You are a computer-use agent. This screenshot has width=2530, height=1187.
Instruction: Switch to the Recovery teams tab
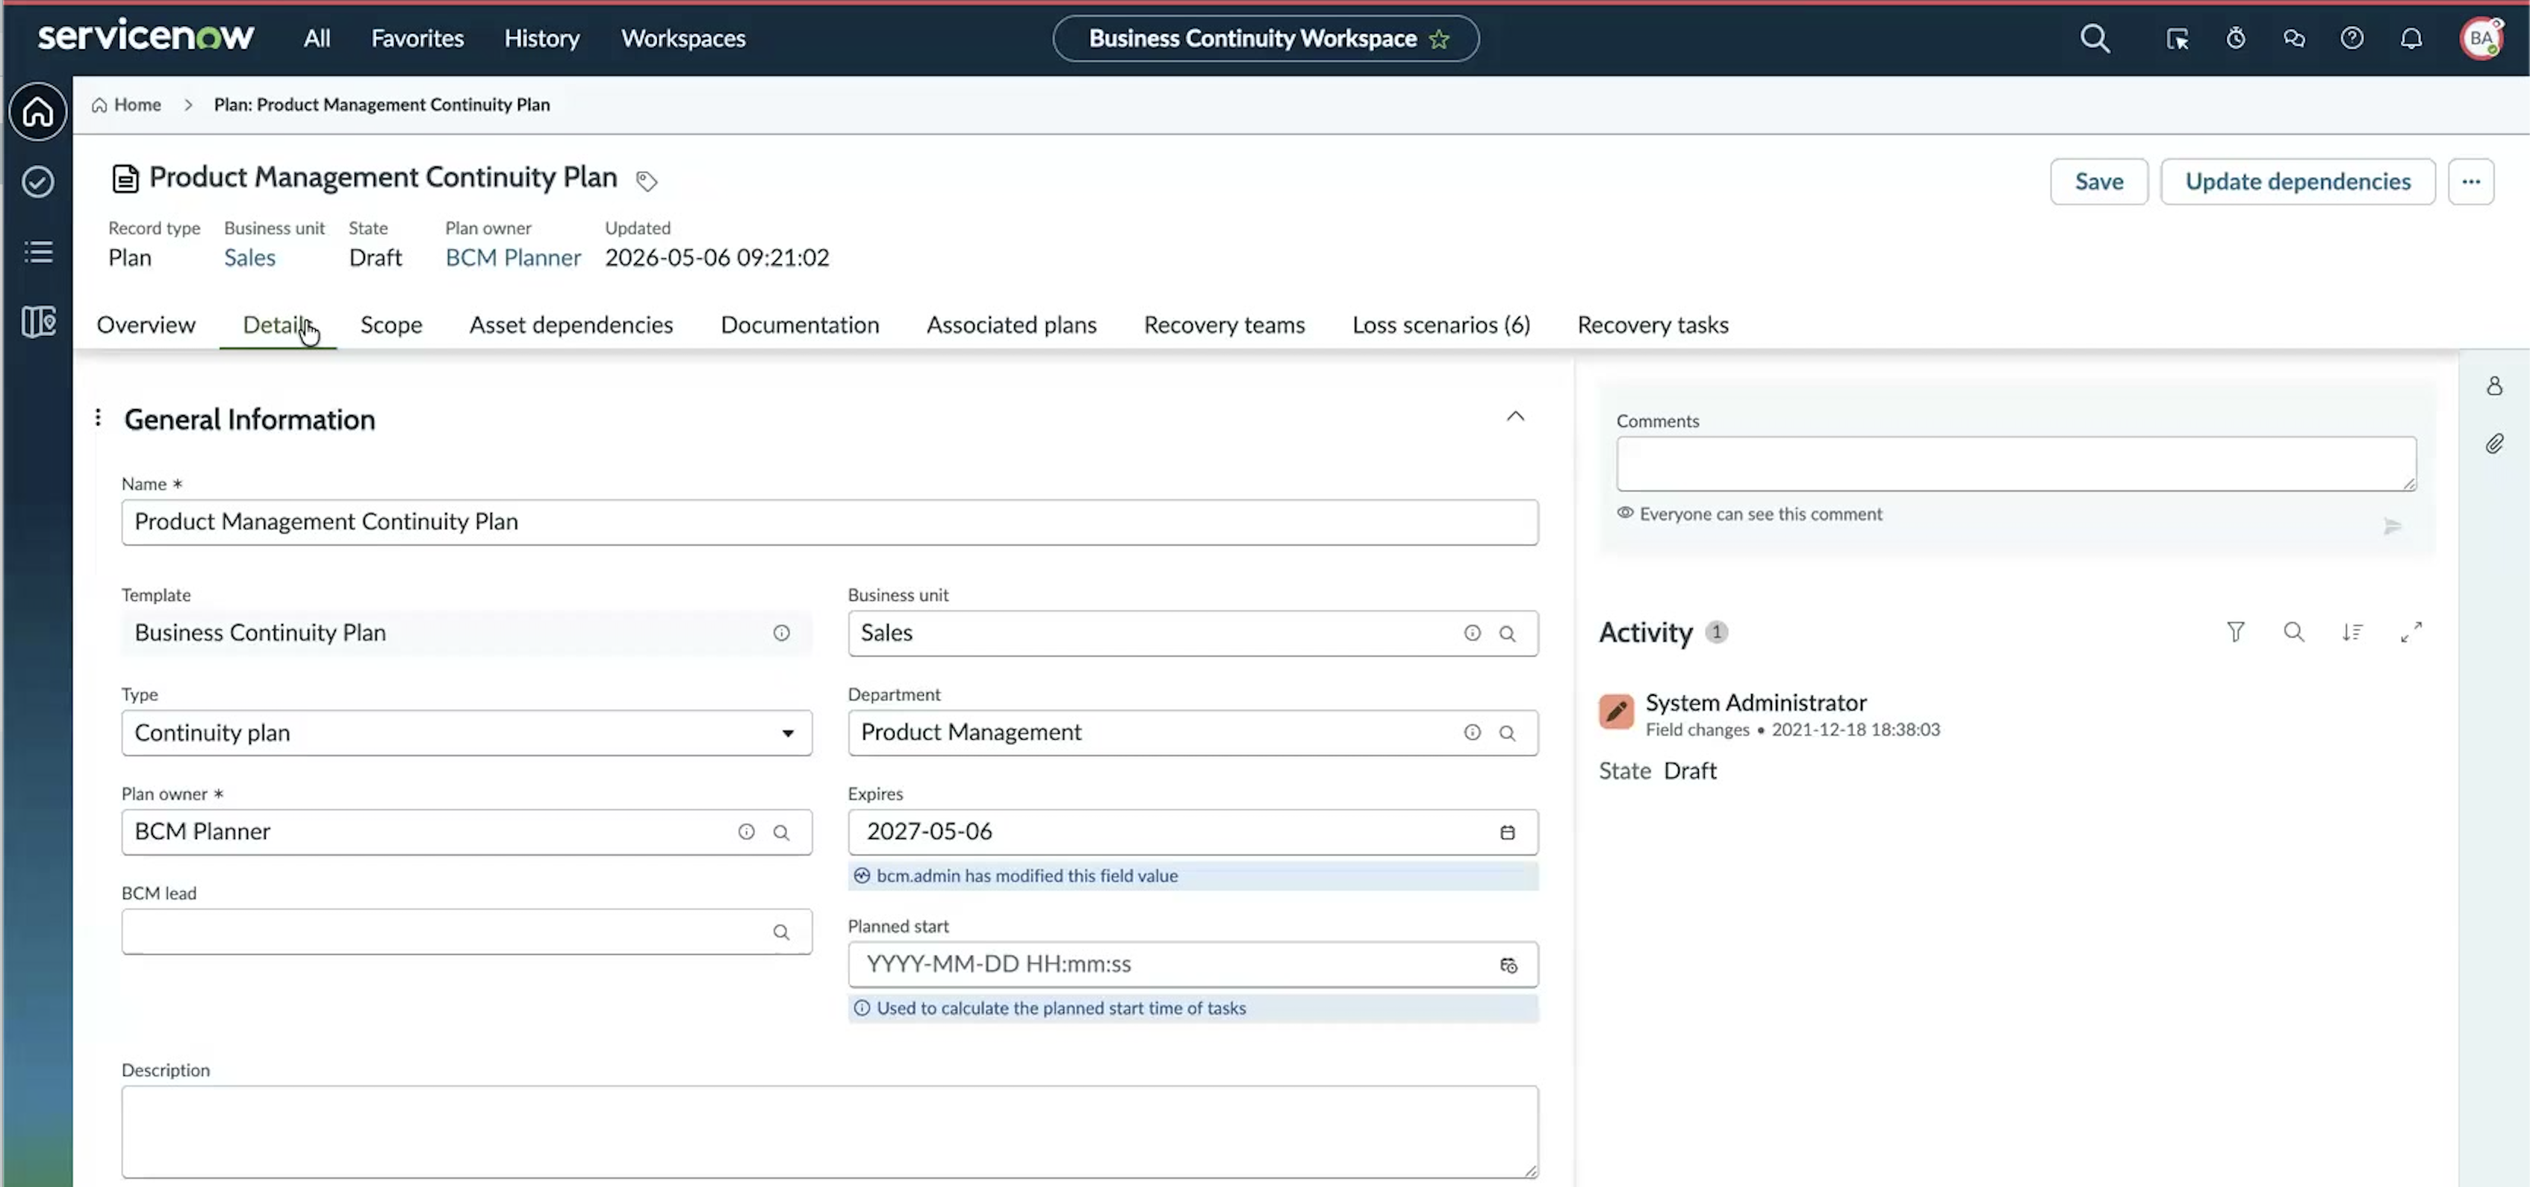tap(1224, 325)
